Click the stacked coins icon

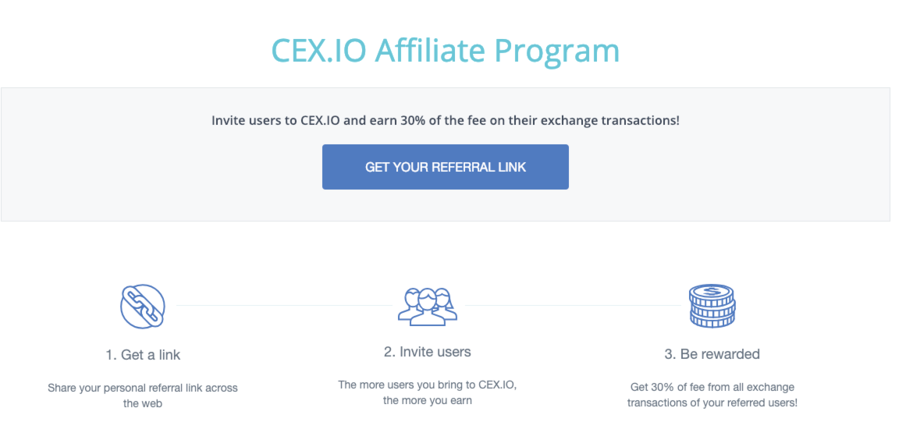712,306
